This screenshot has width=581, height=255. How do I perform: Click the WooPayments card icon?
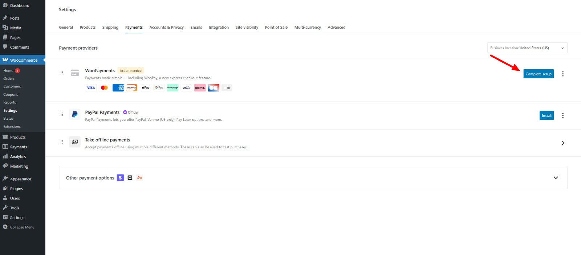(x=75, y=73)
